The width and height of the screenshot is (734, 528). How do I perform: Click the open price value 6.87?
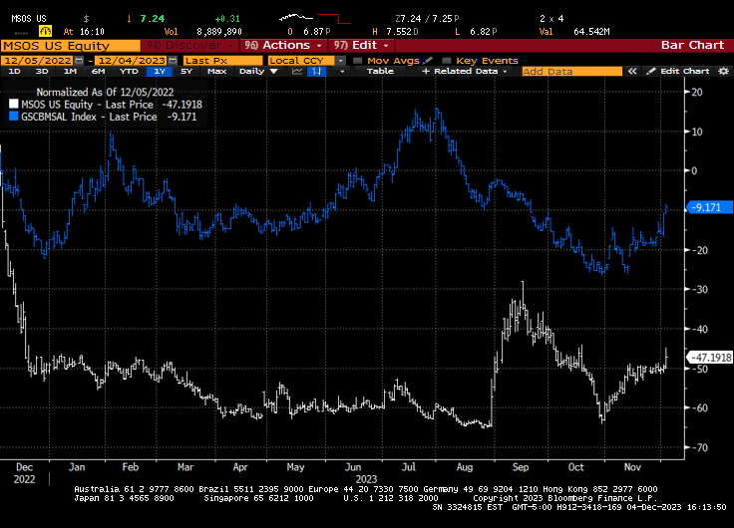coord(316,32)
